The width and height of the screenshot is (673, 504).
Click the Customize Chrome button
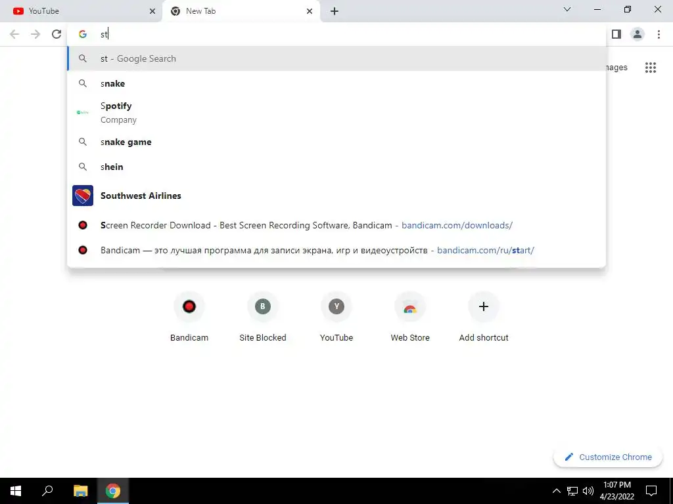point(608,457)
